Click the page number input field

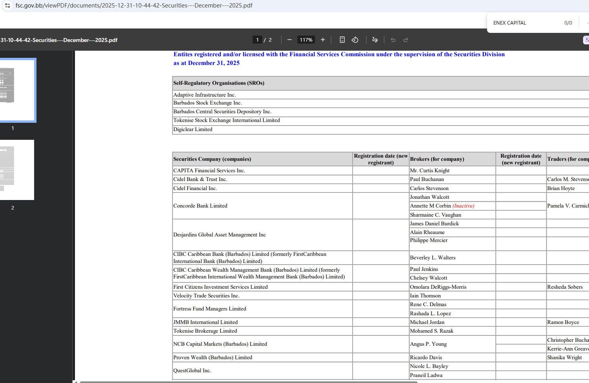click(257, 40)
